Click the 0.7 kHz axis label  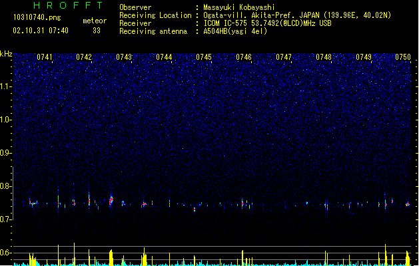click(x=5, y=219)
